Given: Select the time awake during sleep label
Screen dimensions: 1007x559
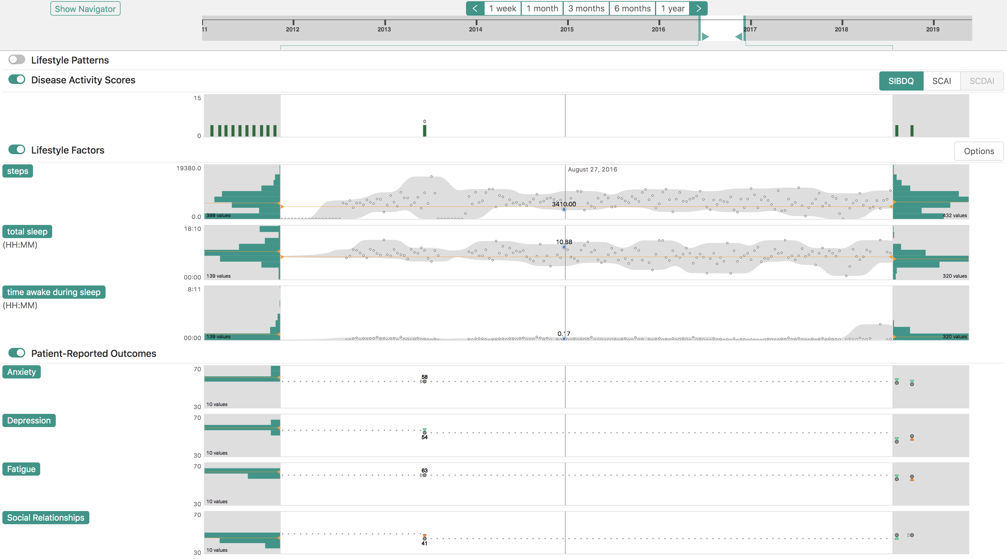Looking at the screenshot, I should click(x=54, y=291).
